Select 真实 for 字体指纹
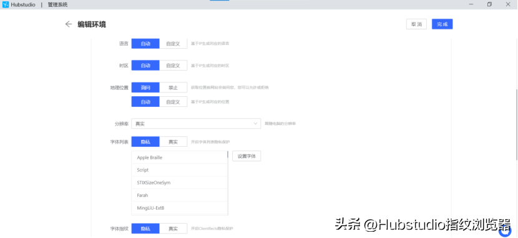 pos(173,229)
